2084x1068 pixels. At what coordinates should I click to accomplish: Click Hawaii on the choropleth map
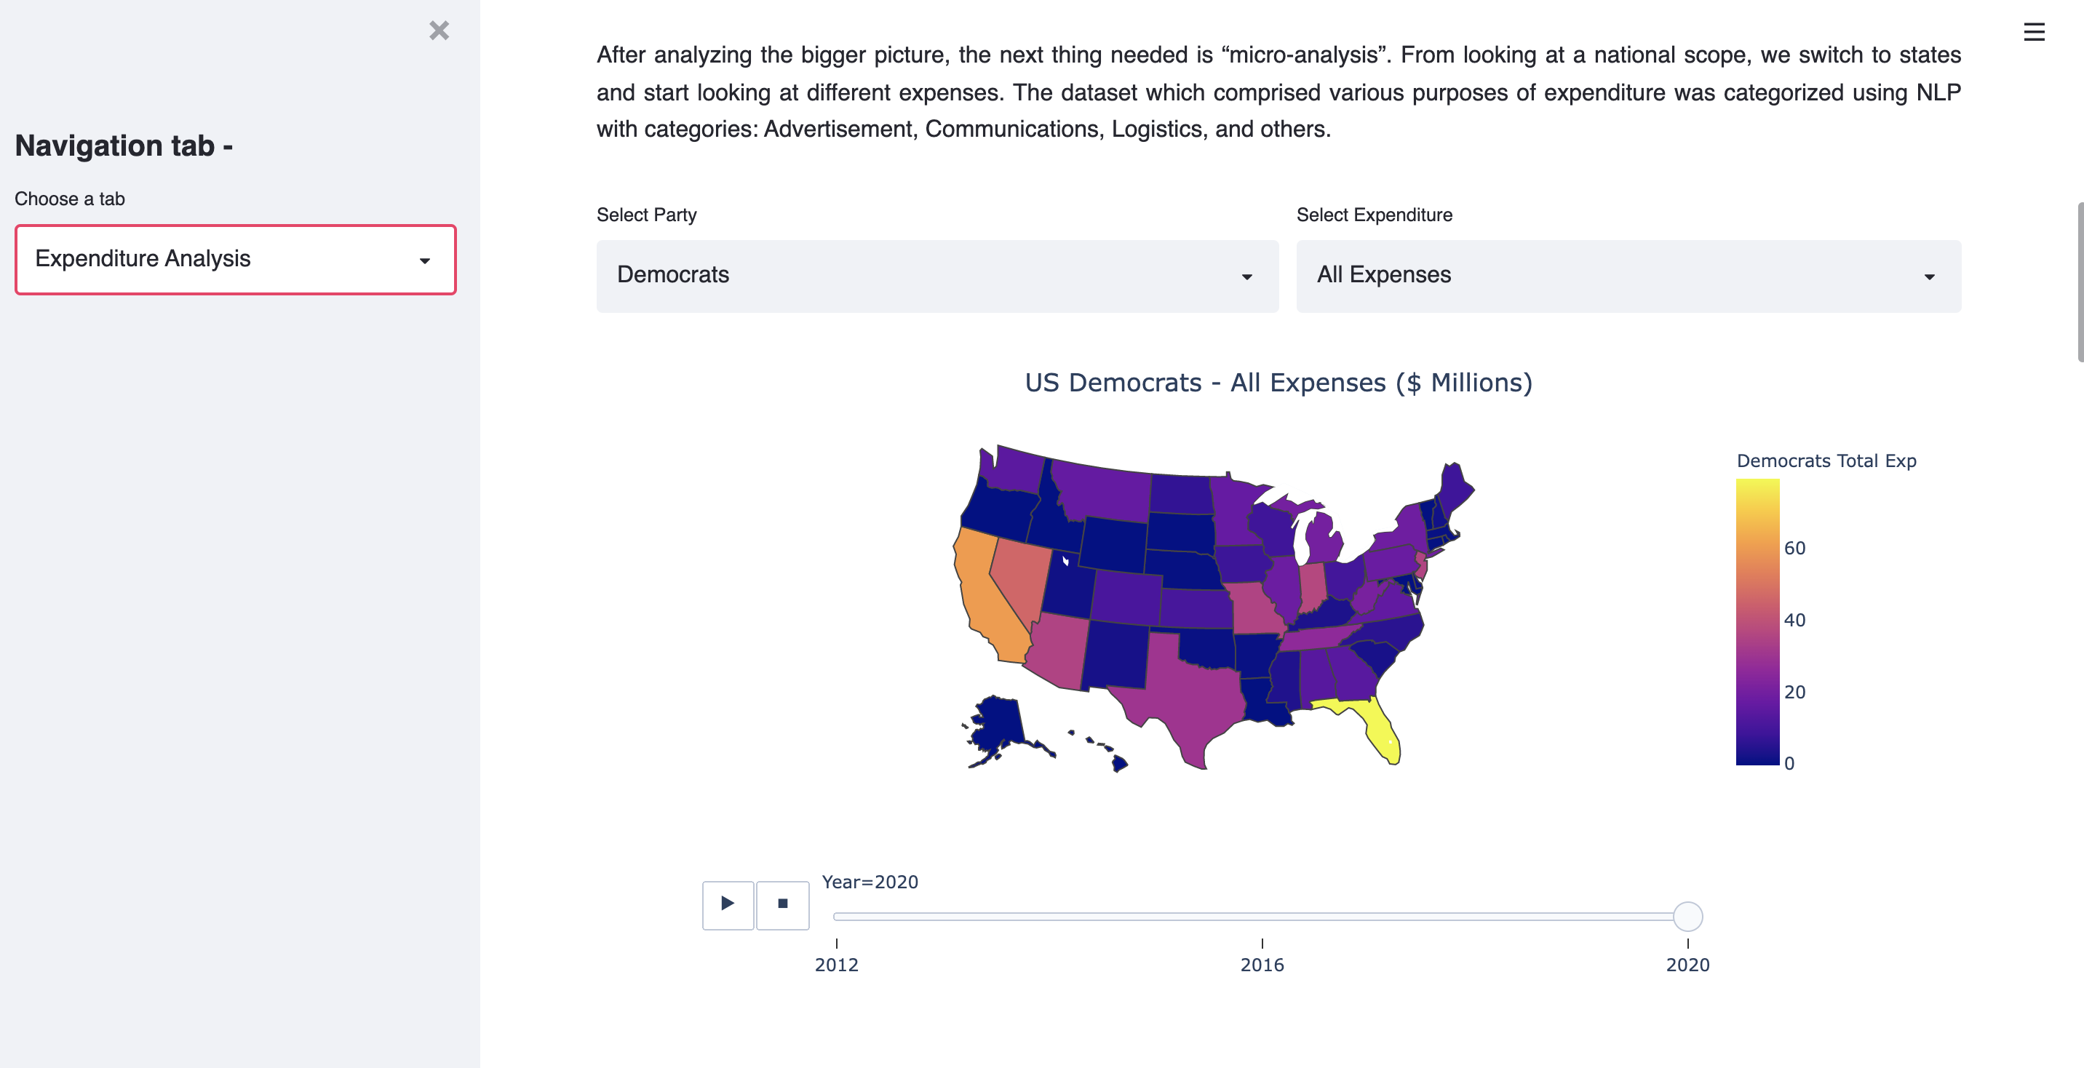point(1119,762)
